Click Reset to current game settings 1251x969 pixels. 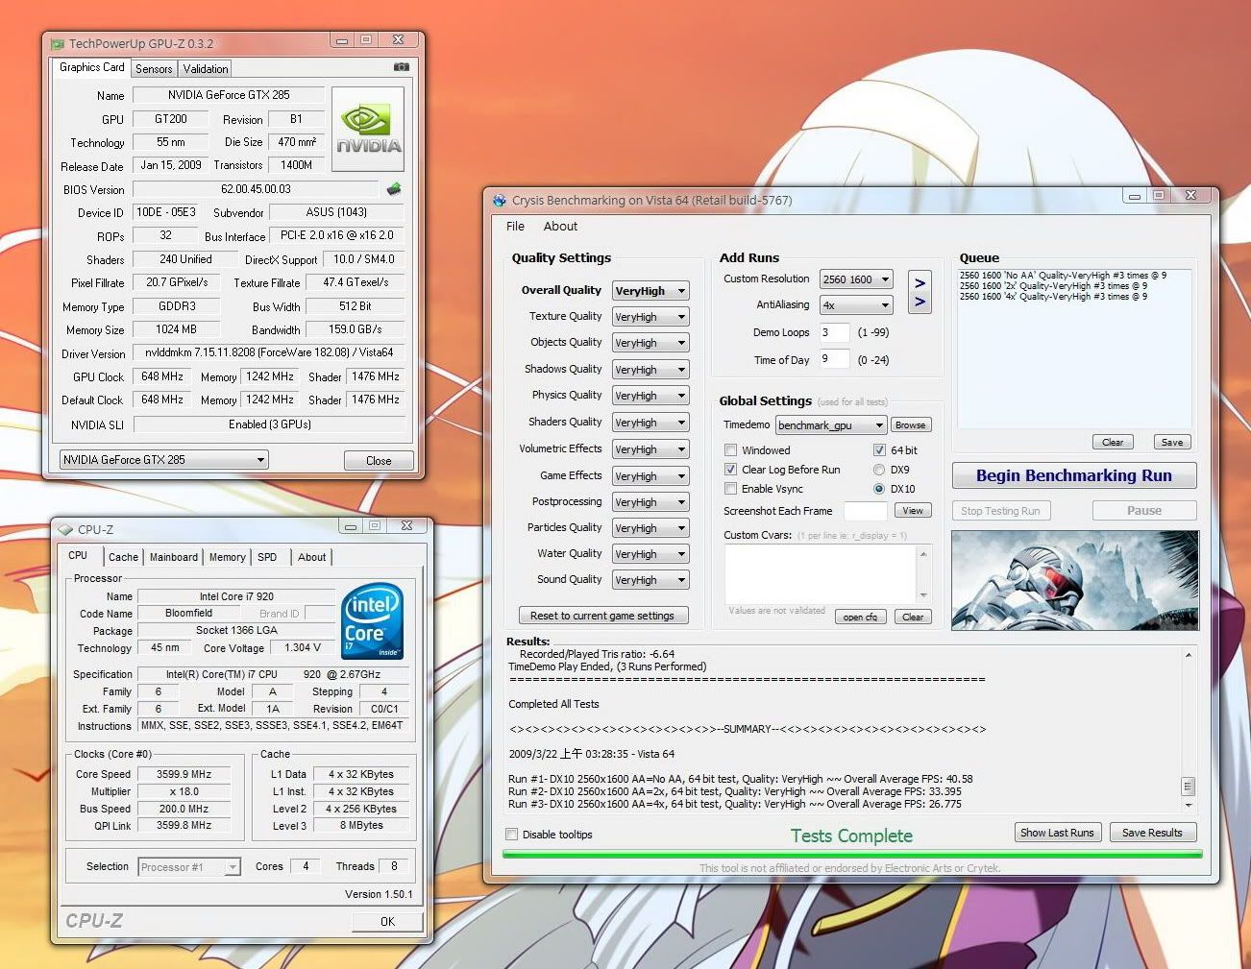point(602,616)
